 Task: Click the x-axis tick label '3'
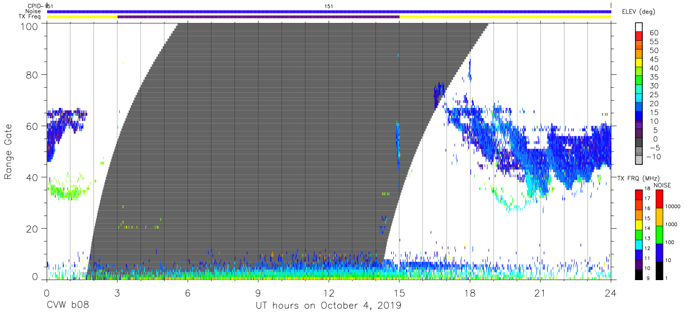point(117,292)
